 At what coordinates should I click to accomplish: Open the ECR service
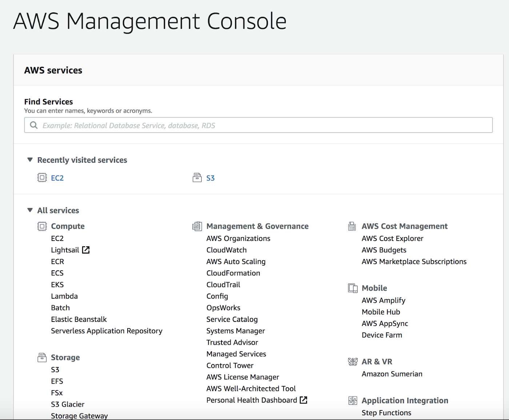(x=57, y=262)
